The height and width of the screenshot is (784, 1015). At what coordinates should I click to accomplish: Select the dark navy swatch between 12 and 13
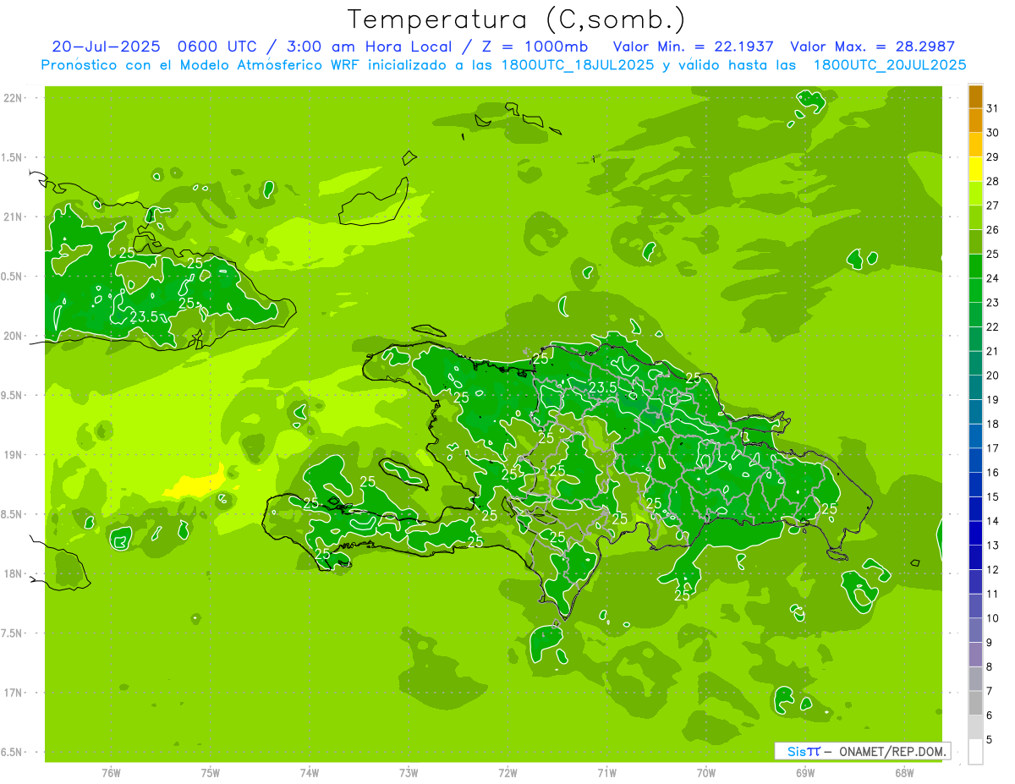(975, 558)
